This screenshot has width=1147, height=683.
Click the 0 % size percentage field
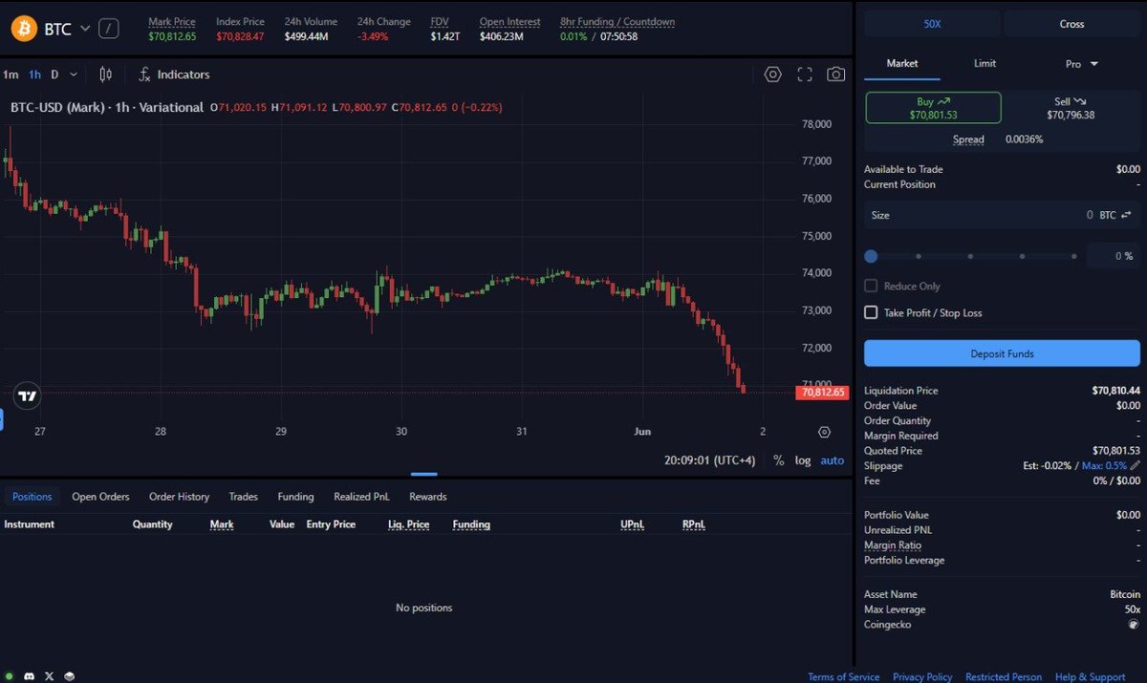click(1114, 256)
